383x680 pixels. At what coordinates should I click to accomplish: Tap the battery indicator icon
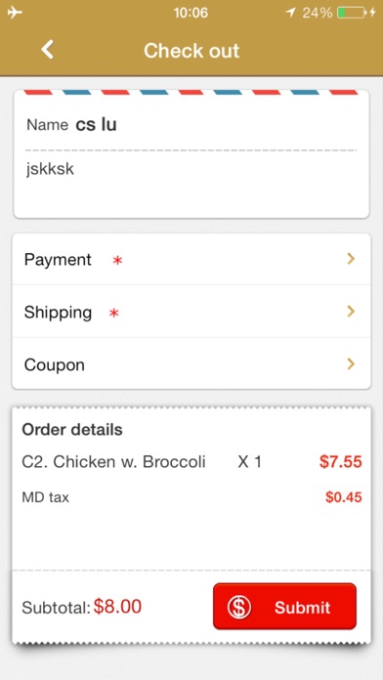click(351, 13)
